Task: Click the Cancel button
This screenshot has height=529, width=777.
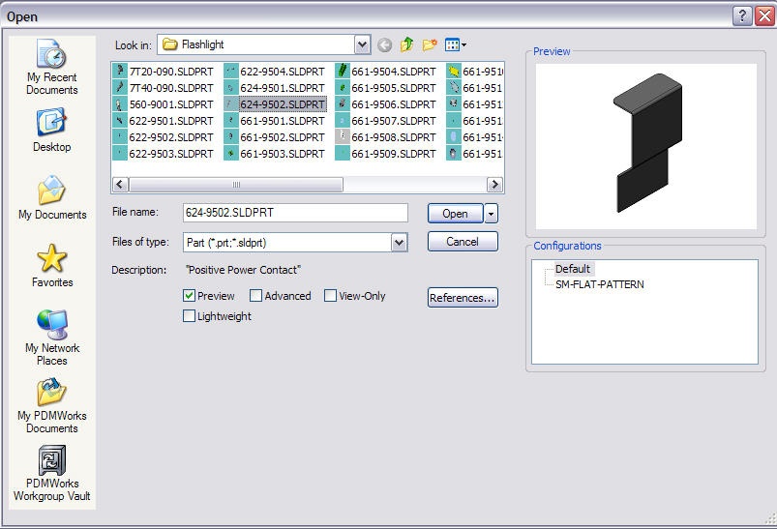Action: coord(463,242)
